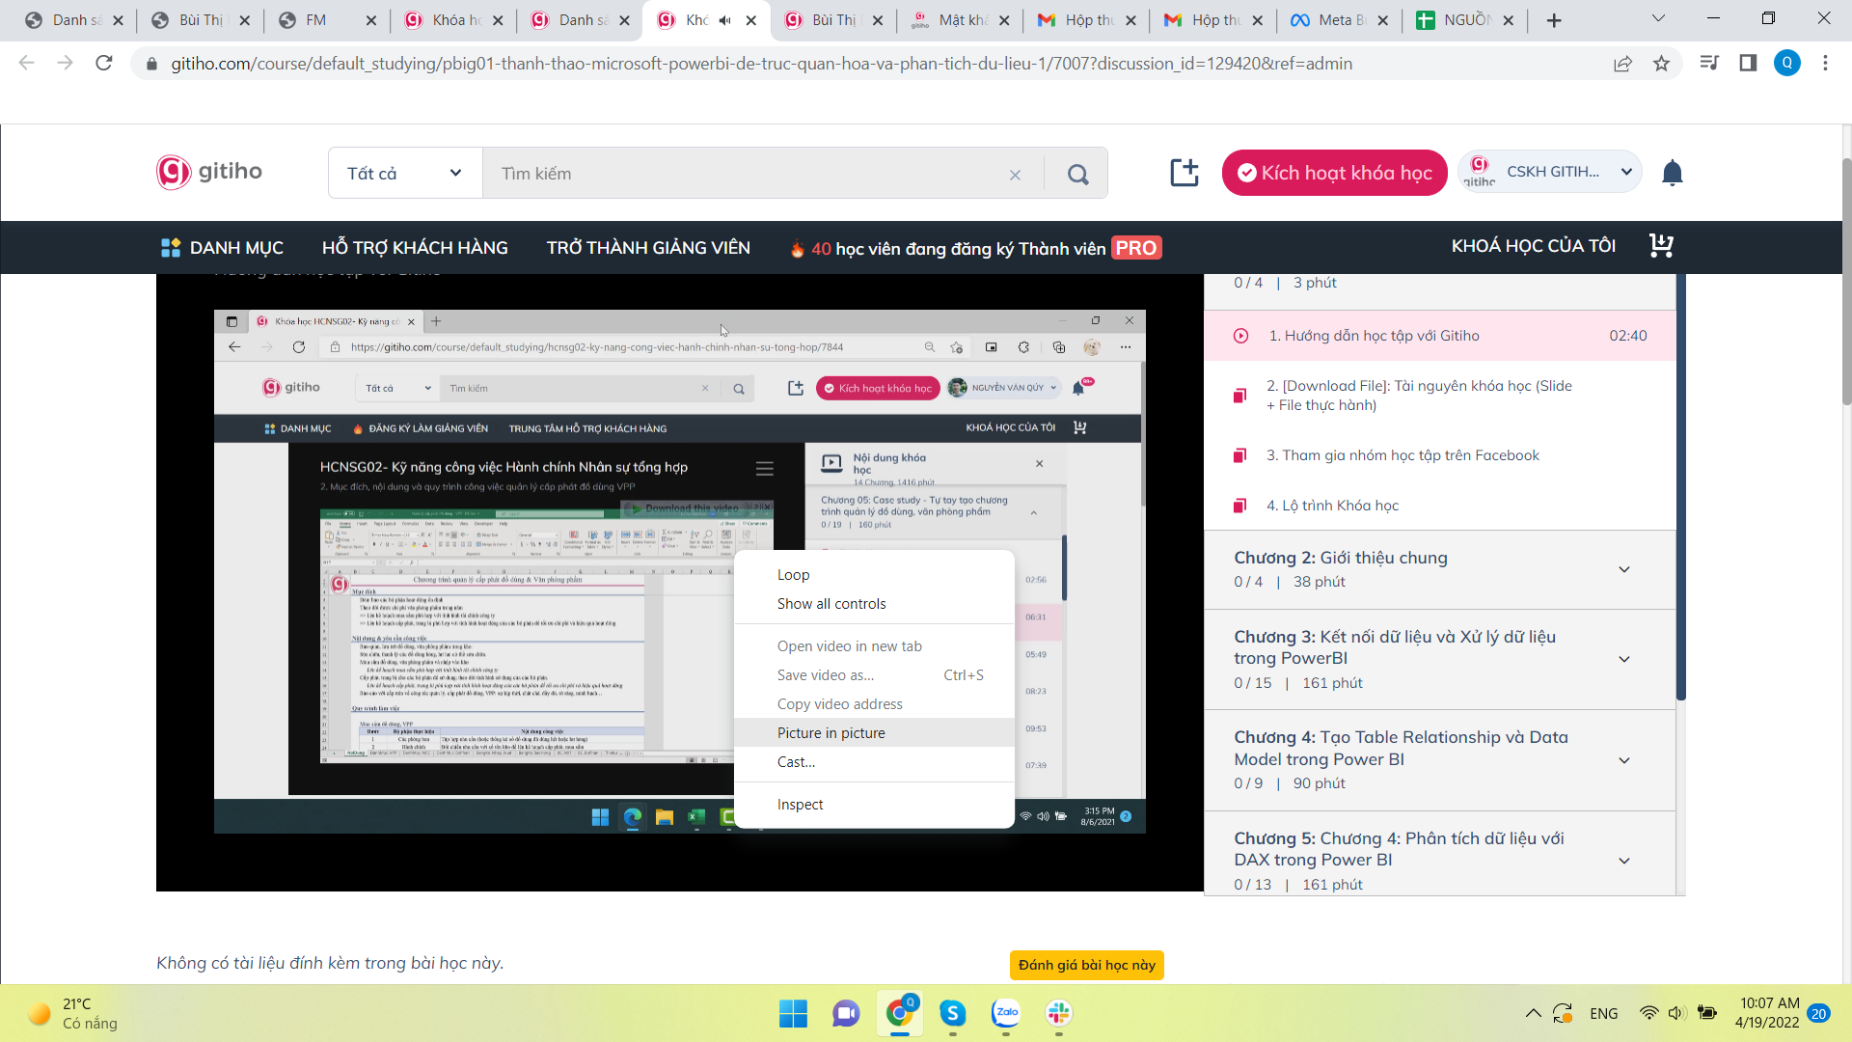1852x1042 pixels.
Task: Choose Show all controls in context menu
Action: pos(874,604)
